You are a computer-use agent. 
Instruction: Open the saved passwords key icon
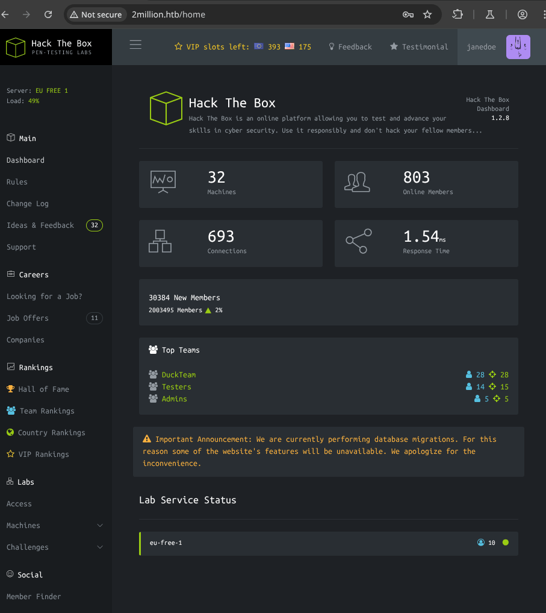point(408,14)
